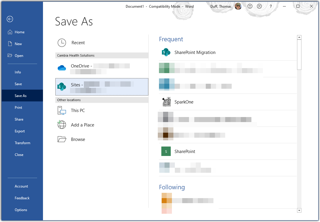Open the Browse folder icon
The image size is (320, 222).
click(x=62, y=139)
